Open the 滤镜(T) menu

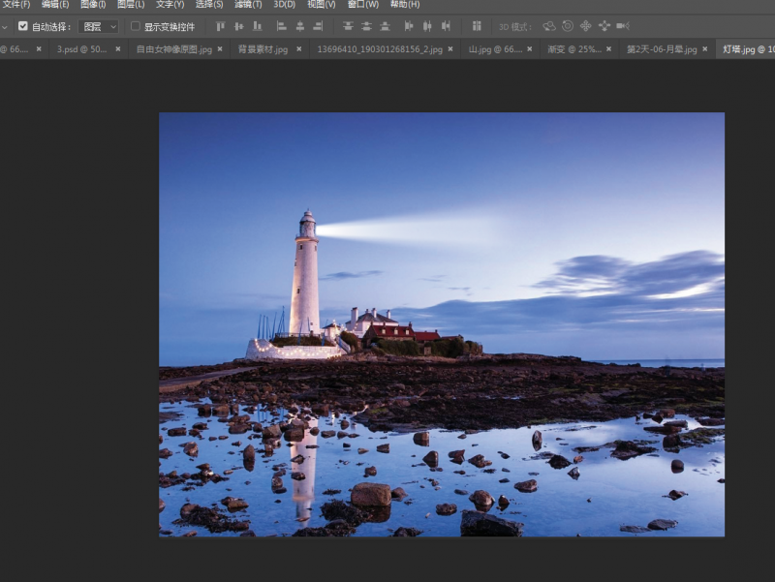247,5
